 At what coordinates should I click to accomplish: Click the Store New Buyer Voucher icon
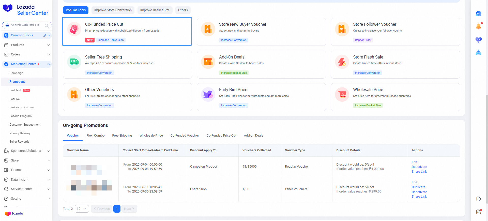208,29
